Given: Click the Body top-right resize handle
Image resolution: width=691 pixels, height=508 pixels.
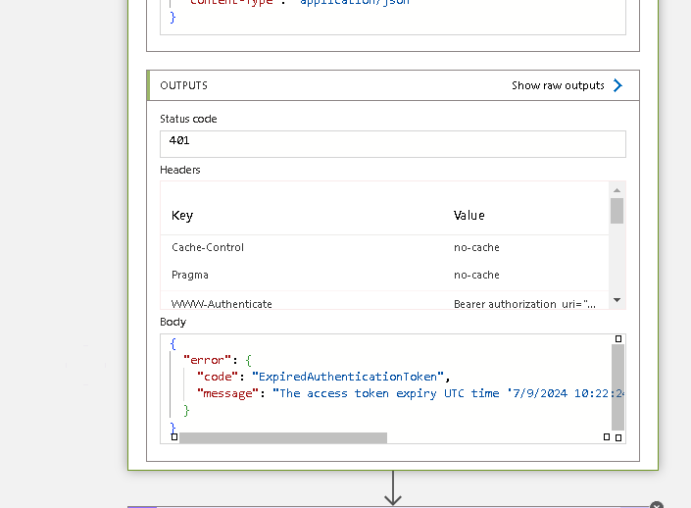Looking at the screenshot, I should point(618,338).
